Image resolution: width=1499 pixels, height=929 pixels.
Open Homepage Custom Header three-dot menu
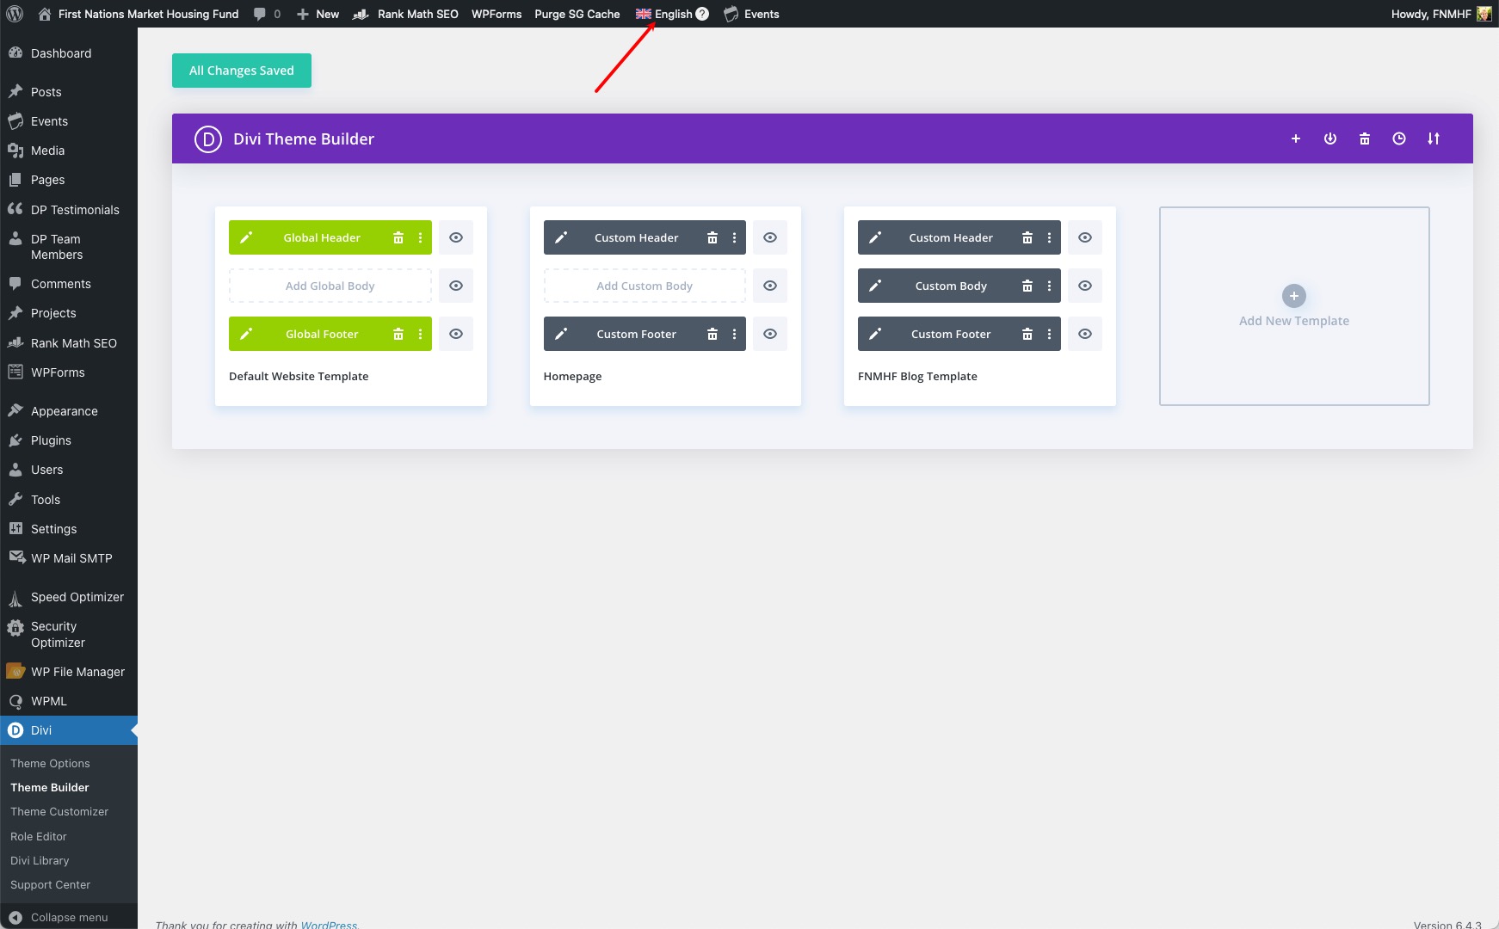click(734, 237)
